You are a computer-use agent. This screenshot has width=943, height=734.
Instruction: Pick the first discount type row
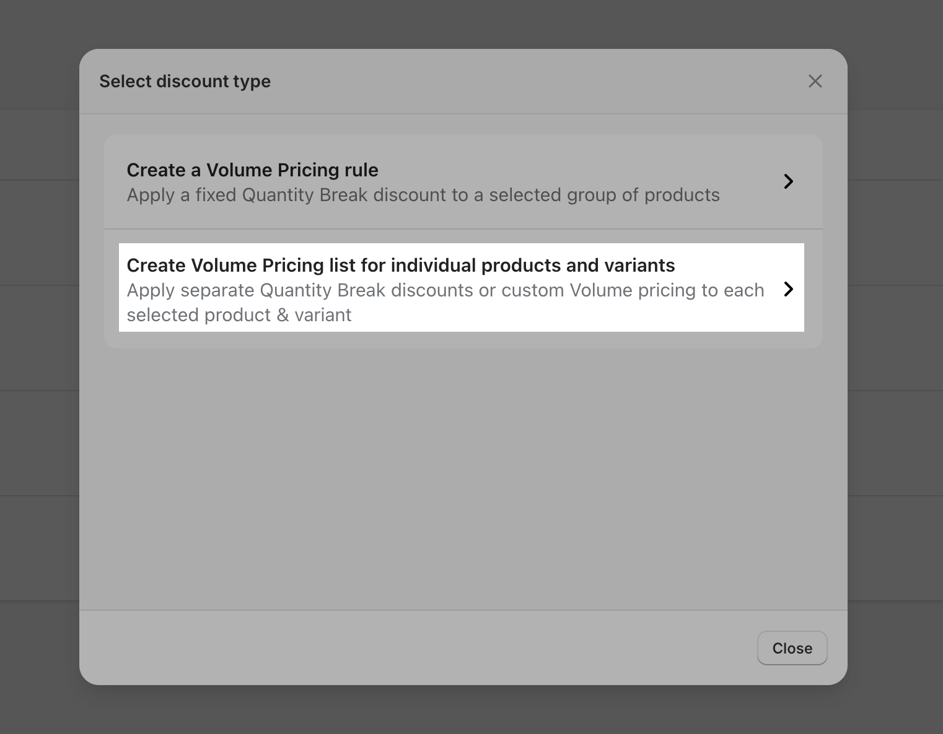tap(463, 181)
